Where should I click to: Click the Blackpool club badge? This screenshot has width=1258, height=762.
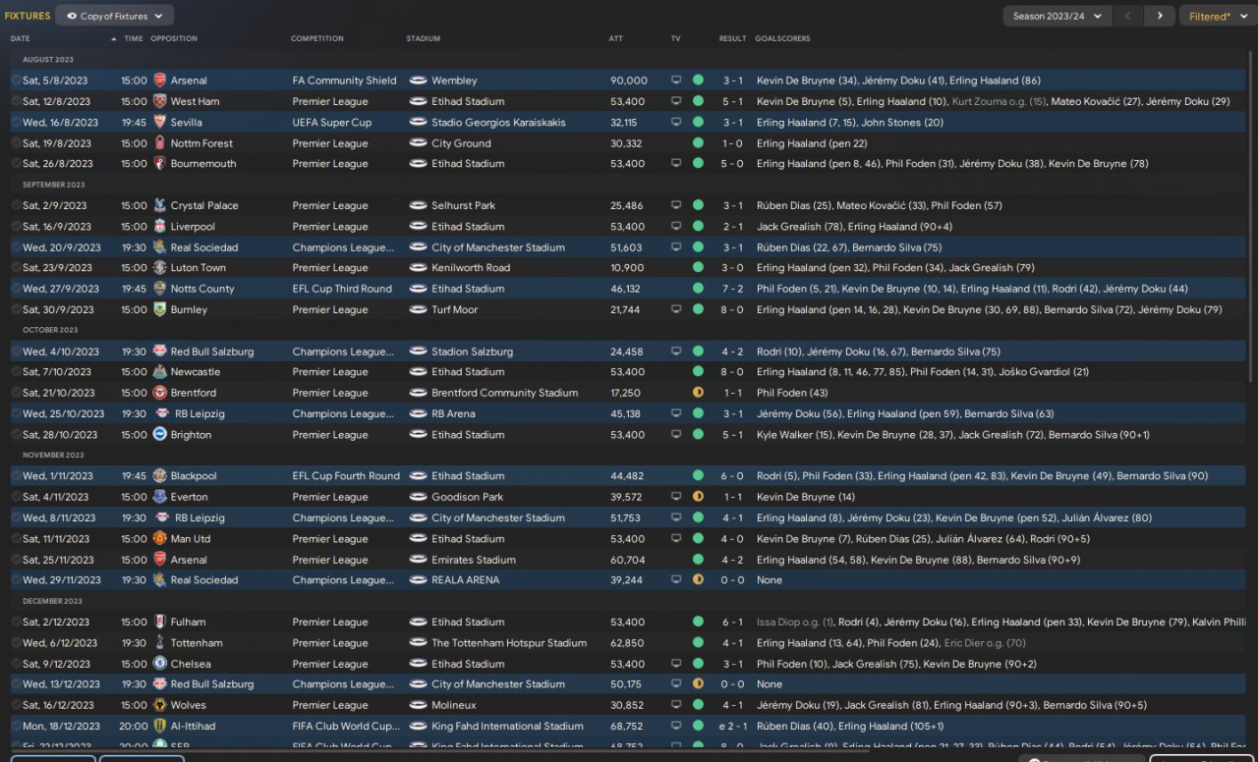[x=159, y=476]
